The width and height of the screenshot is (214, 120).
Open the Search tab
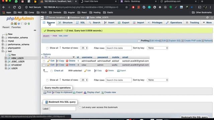(95, 23)
